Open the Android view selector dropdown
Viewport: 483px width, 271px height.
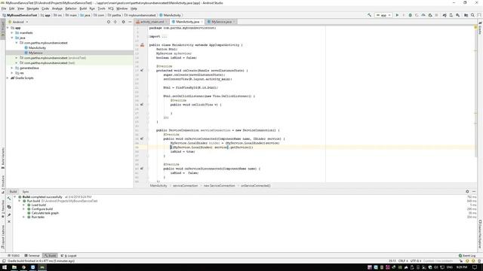pyautogui.click(x=18, y=22)
